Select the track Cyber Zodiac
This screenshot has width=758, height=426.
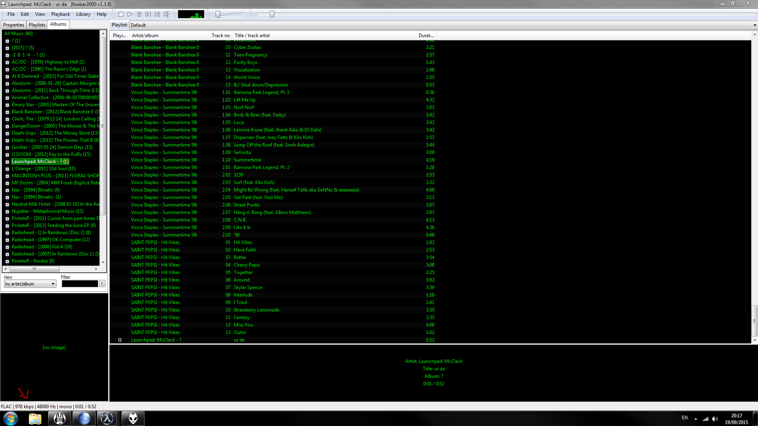248,47
